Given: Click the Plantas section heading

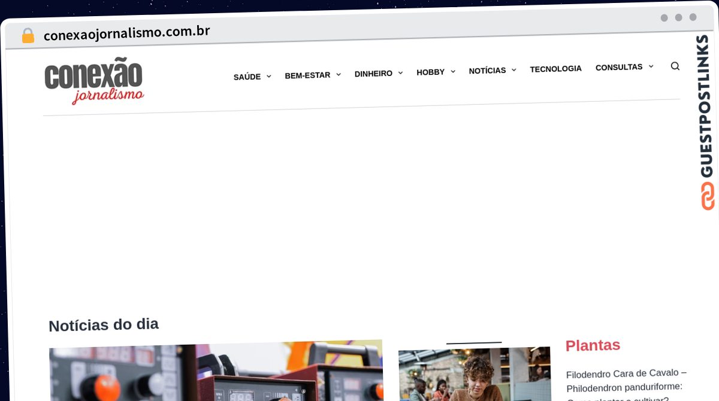Looking at the screenshot, I should [592, 345].
